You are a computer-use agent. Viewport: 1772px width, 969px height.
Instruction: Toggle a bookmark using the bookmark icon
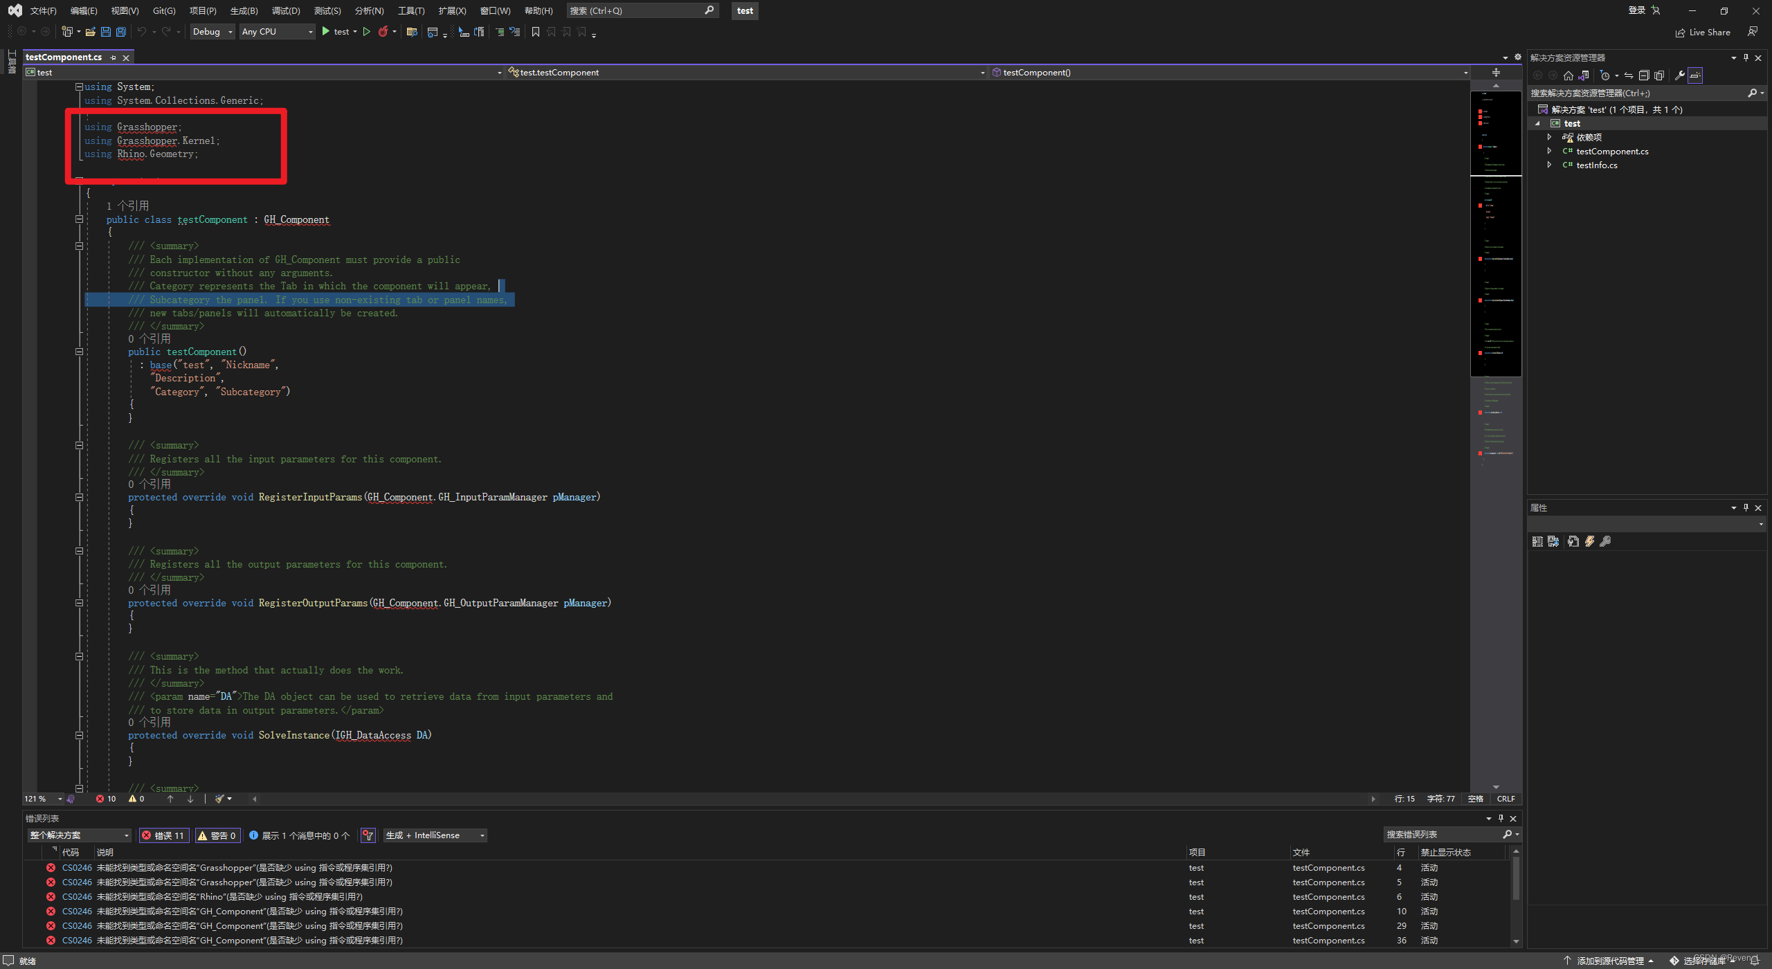(x=534, y=32)
